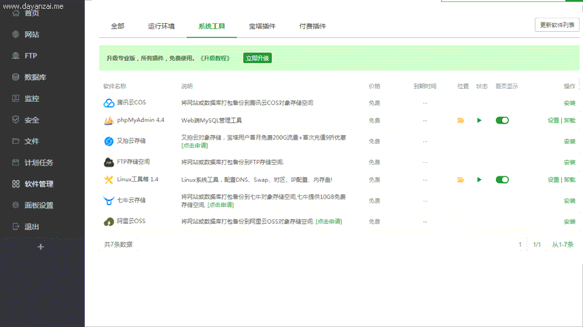The image size is (583, 327).
Task: Click phpMyAdmin 卸载 link
Action: click(x=569, y=120)
